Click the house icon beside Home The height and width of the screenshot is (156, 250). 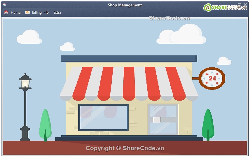pos(6,13)
